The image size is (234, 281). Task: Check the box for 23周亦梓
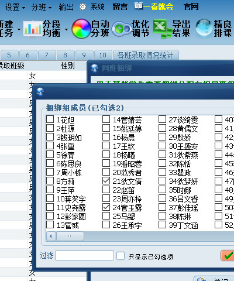[106, 198]
